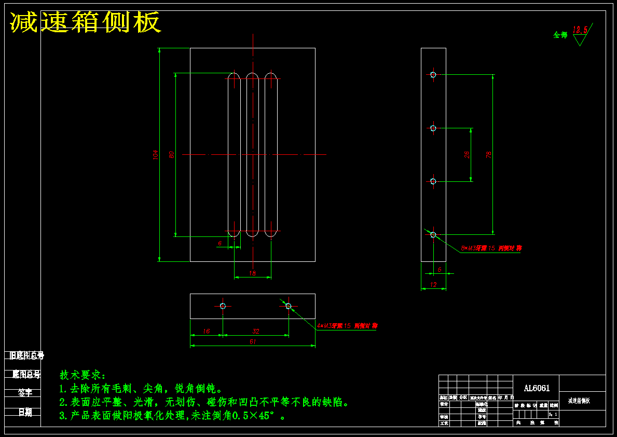This screenshot has width=617, height=437.
Task: Click the 底图总号 side label
Action: (x=26, y=374)
